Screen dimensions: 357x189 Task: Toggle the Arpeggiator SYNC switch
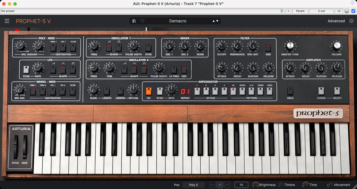pos(160,91)
